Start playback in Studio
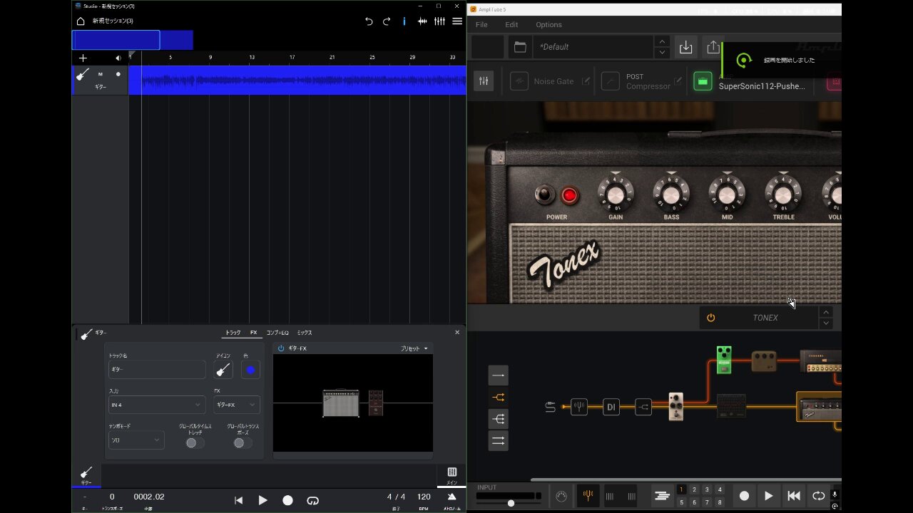 [262, 501]
